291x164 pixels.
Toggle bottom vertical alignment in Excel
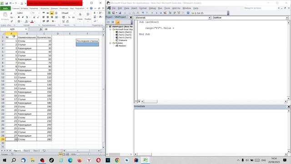[52, 13]
